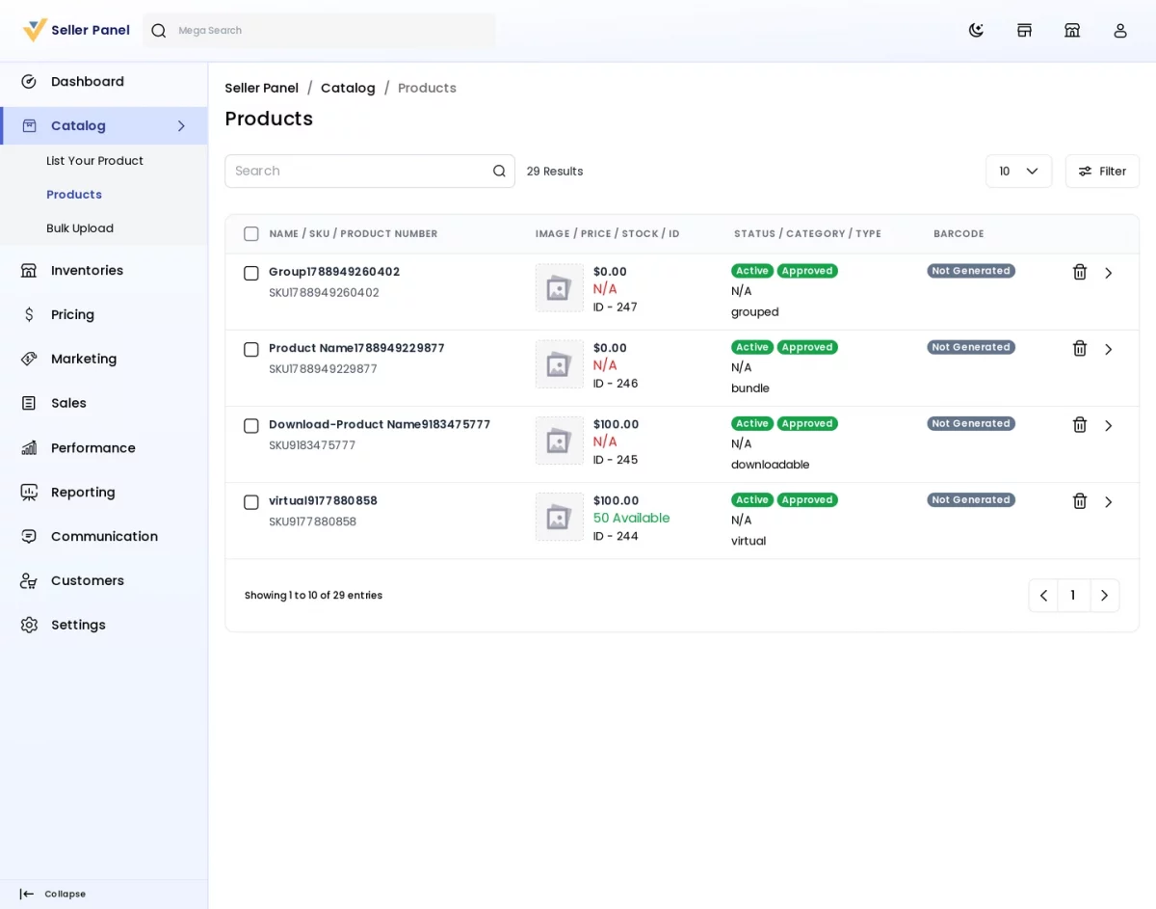This screenshot has height=909, width=1156.
Task: Check the Product Name1788949229877 row checkbox
Action: (x=251, y=350)
